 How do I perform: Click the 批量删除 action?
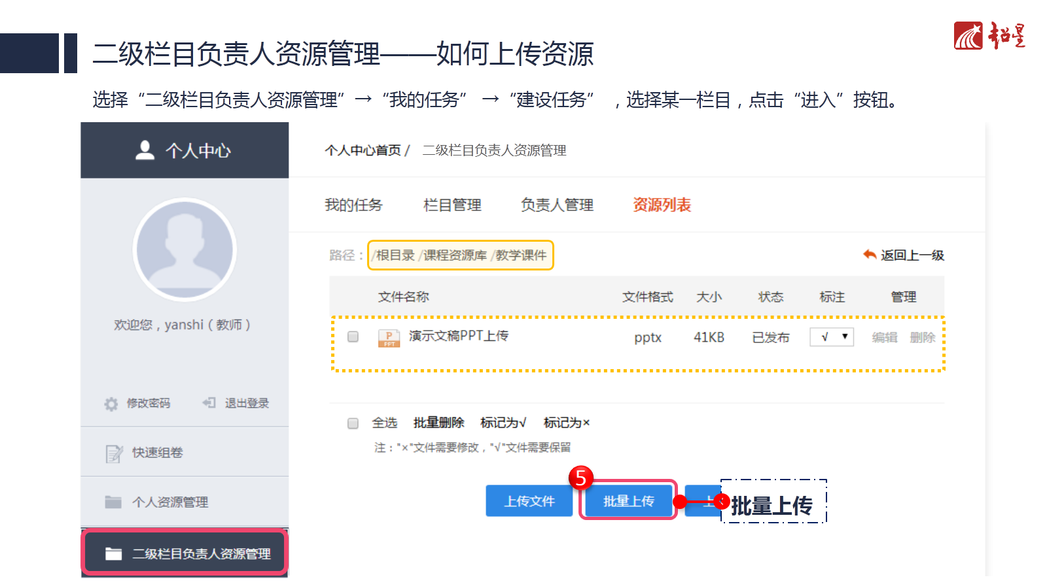point(438,423)
